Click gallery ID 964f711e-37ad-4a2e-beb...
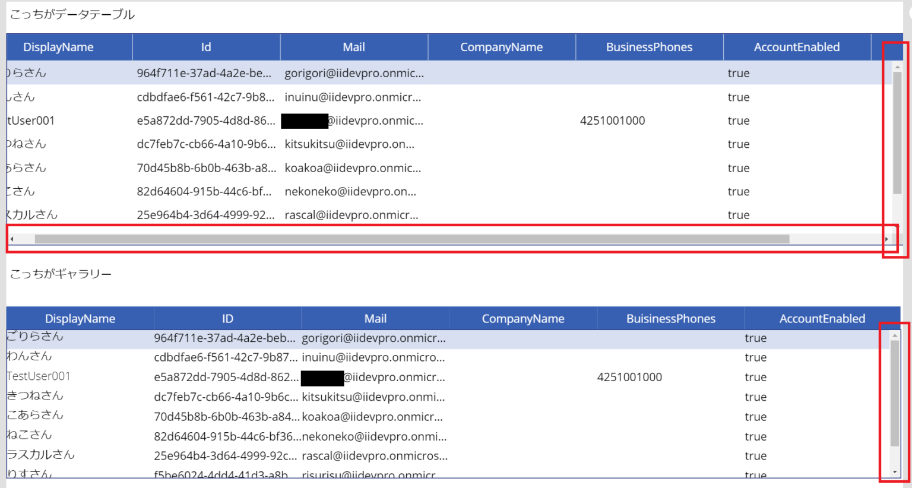912x488 pixels. (x=224, y=338)
